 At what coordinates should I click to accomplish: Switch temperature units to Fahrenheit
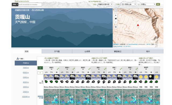tap(40, 73)
